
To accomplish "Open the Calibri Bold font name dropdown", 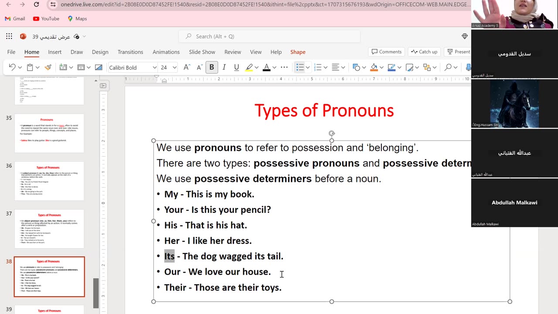I will click(x=154, y=68).
